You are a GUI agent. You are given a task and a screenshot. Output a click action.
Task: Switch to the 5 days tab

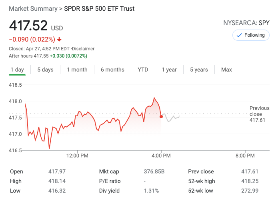point(45,70)
